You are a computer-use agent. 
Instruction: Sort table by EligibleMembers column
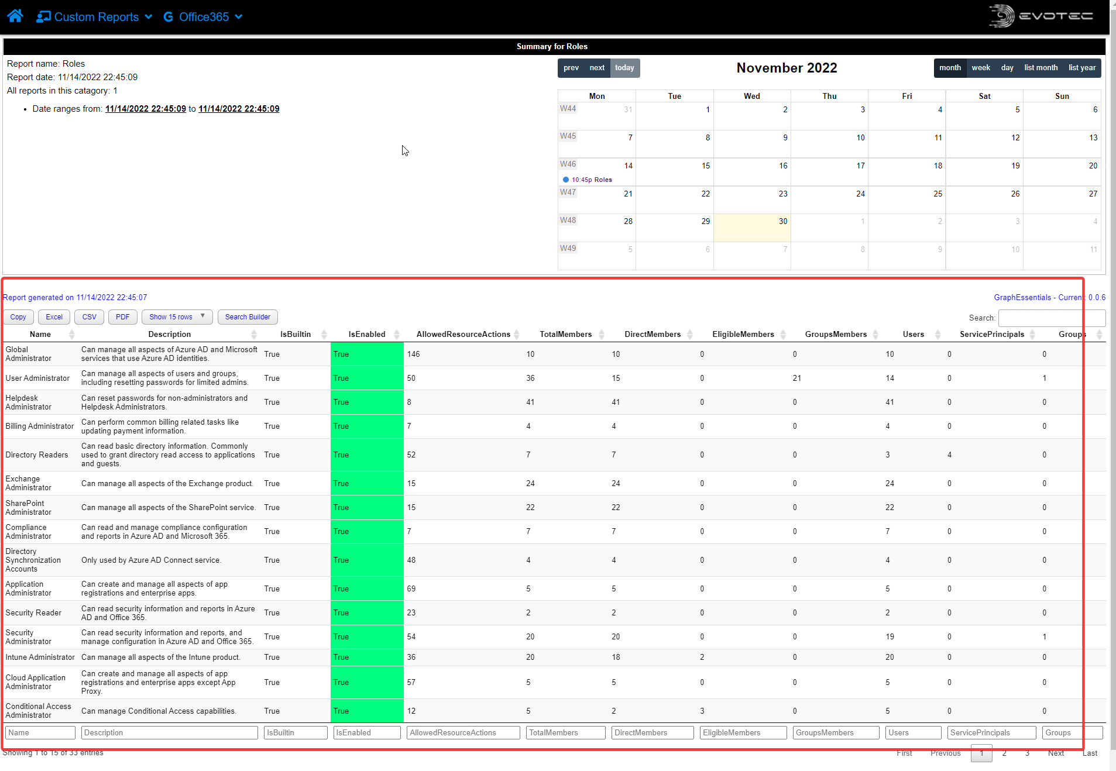pyautogui.click(x=743, y=335)
